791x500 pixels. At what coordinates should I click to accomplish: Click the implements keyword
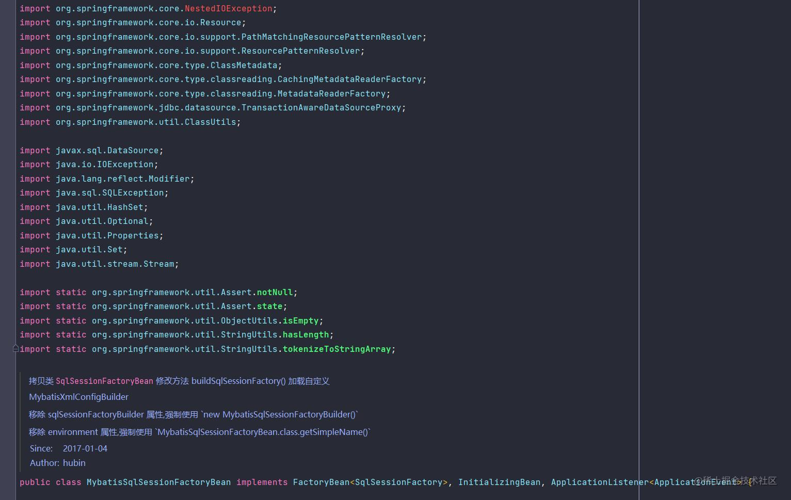262,482
